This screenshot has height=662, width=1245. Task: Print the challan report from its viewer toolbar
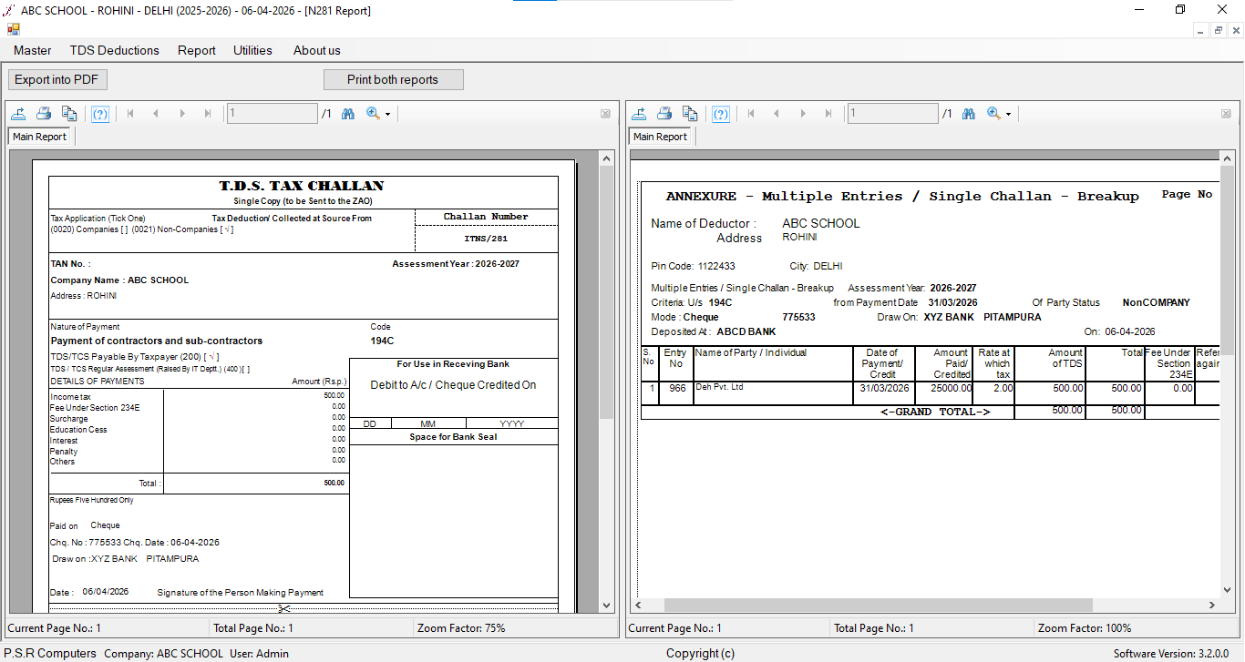point(43,113)
